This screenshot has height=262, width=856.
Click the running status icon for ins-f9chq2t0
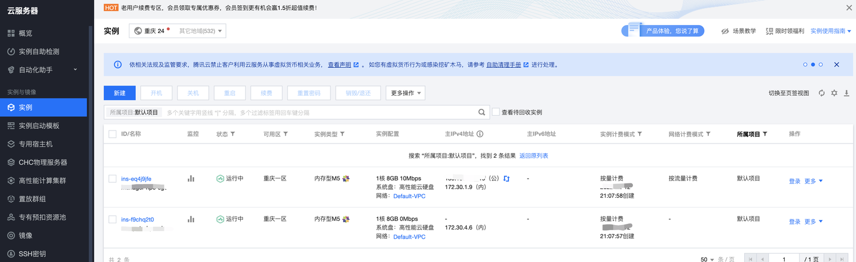[220, 219]
